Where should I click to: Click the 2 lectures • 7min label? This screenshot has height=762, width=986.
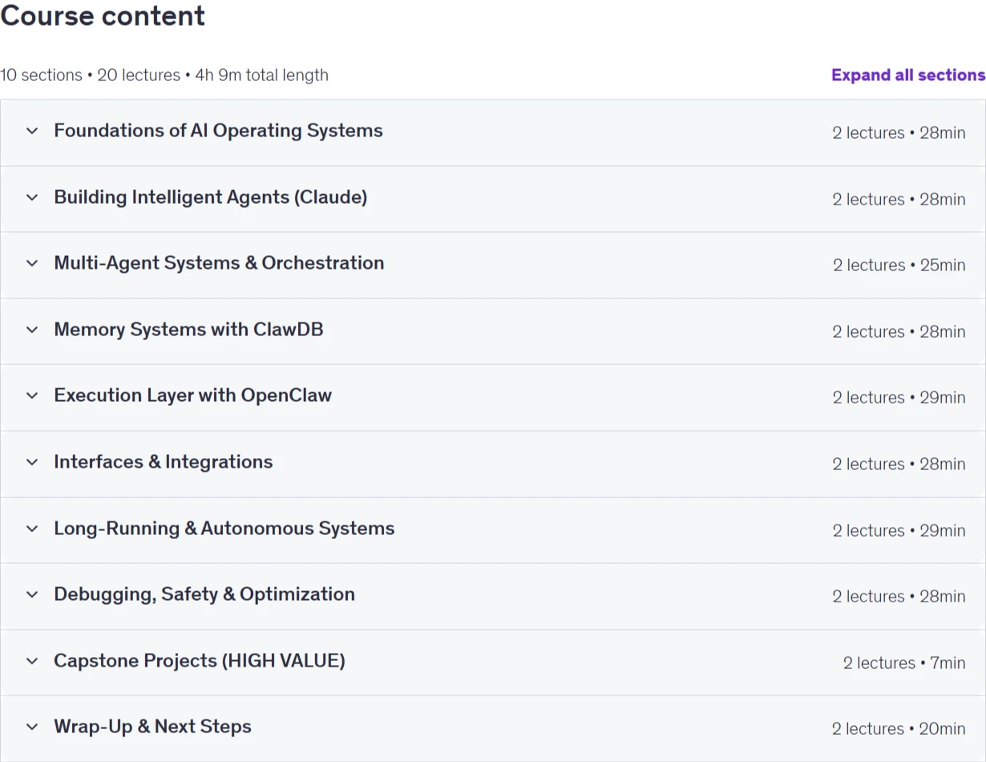pos(904,663)
